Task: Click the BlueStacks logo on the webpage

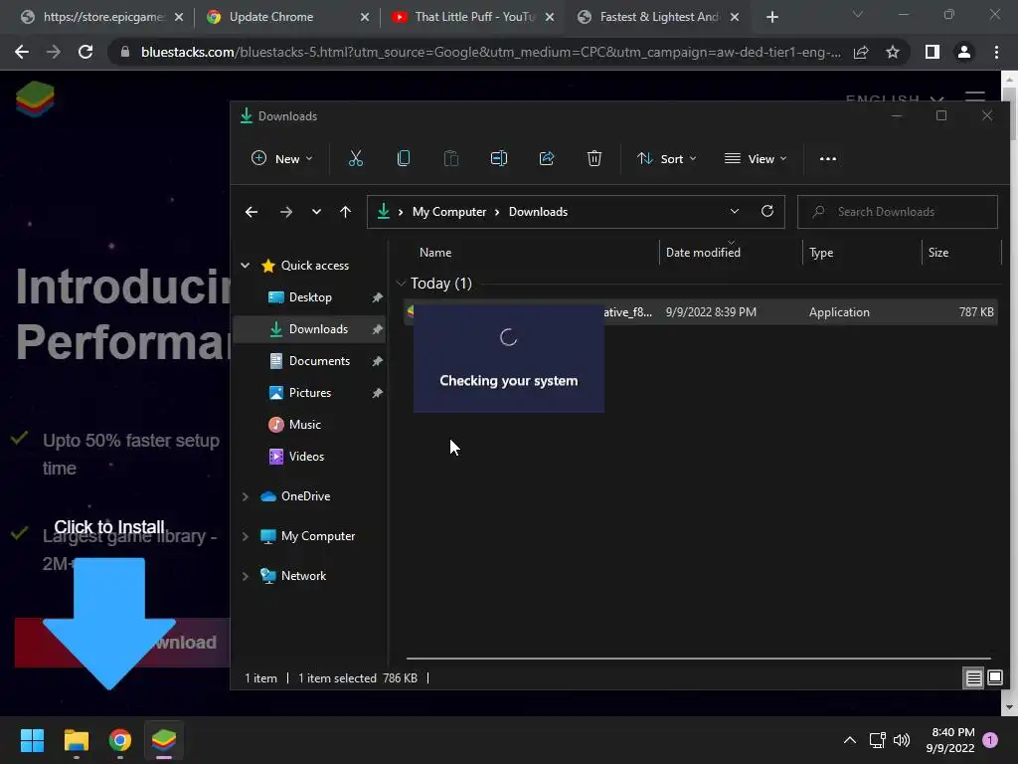Action: (x=35, y=99)
